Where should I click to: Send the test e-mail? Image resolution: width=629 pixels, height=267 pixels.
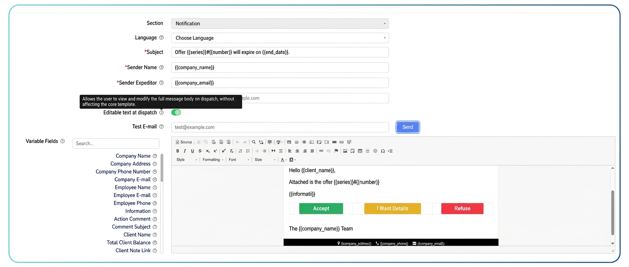click(x=408, y=127)
